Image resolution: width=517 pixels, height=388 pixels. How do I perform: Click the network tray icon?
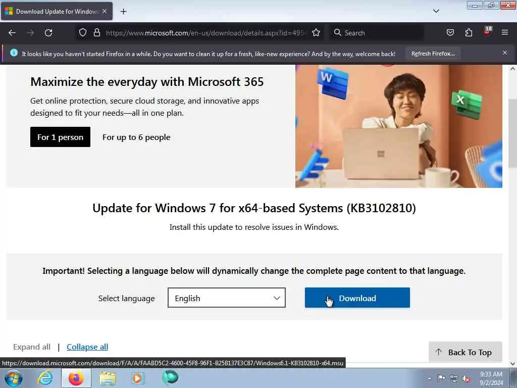pyautogui.click(x=454, y=379)
